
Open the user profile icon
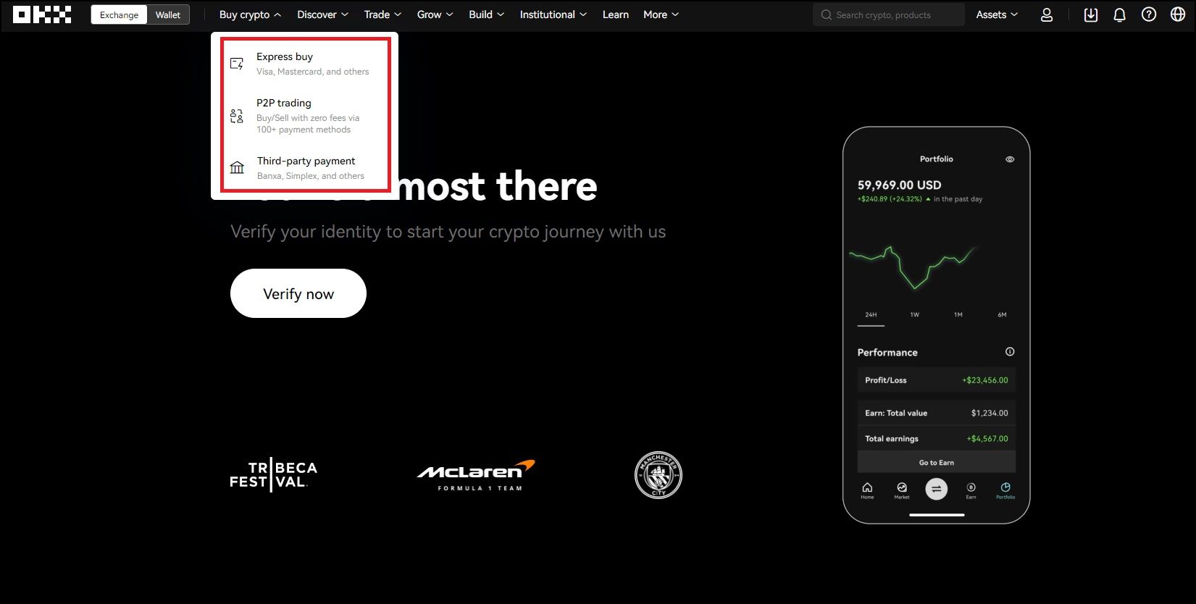[x=1046, y=14]
